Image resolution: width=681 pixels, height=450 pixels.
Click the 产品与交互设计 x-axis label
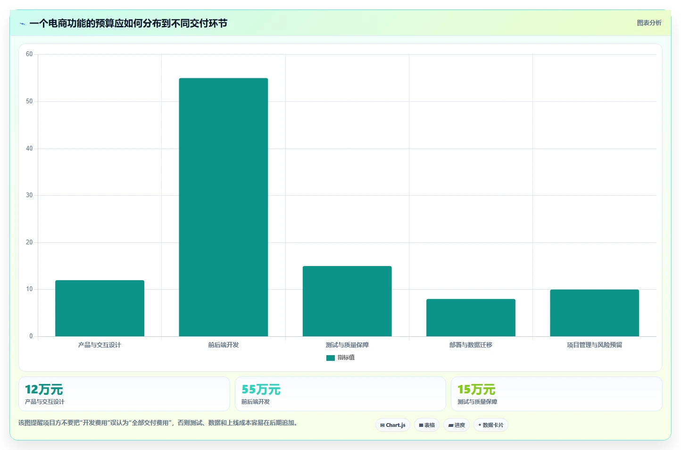point(100,345)
